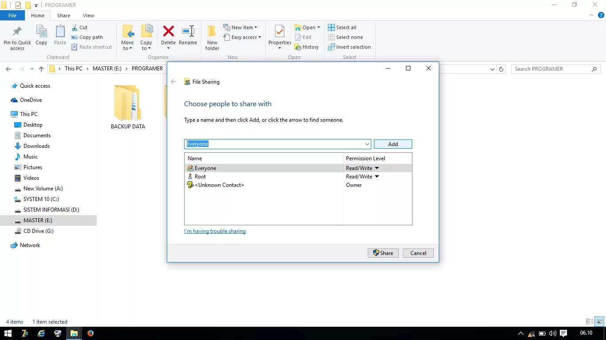Expand the address bar history dropdown
Screen dimensions: 606x340
tap(492, 69)
